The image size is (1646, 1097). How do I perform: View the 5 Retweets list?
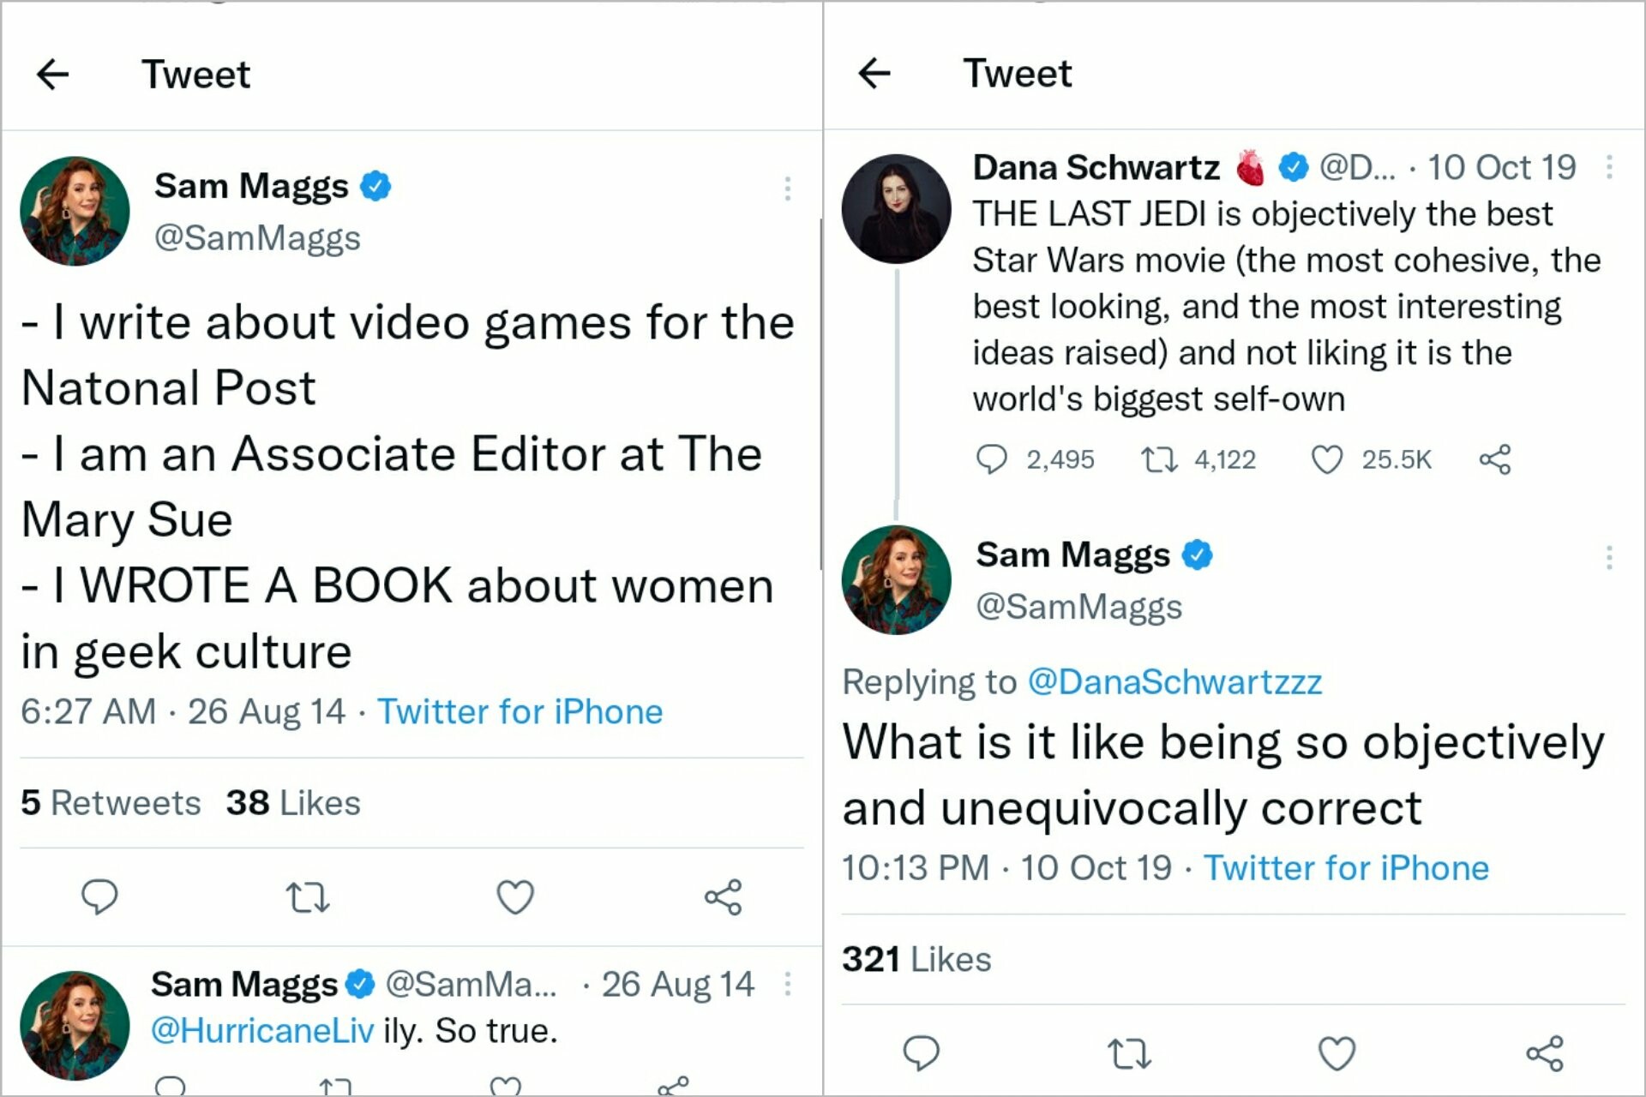click(111, 803)
